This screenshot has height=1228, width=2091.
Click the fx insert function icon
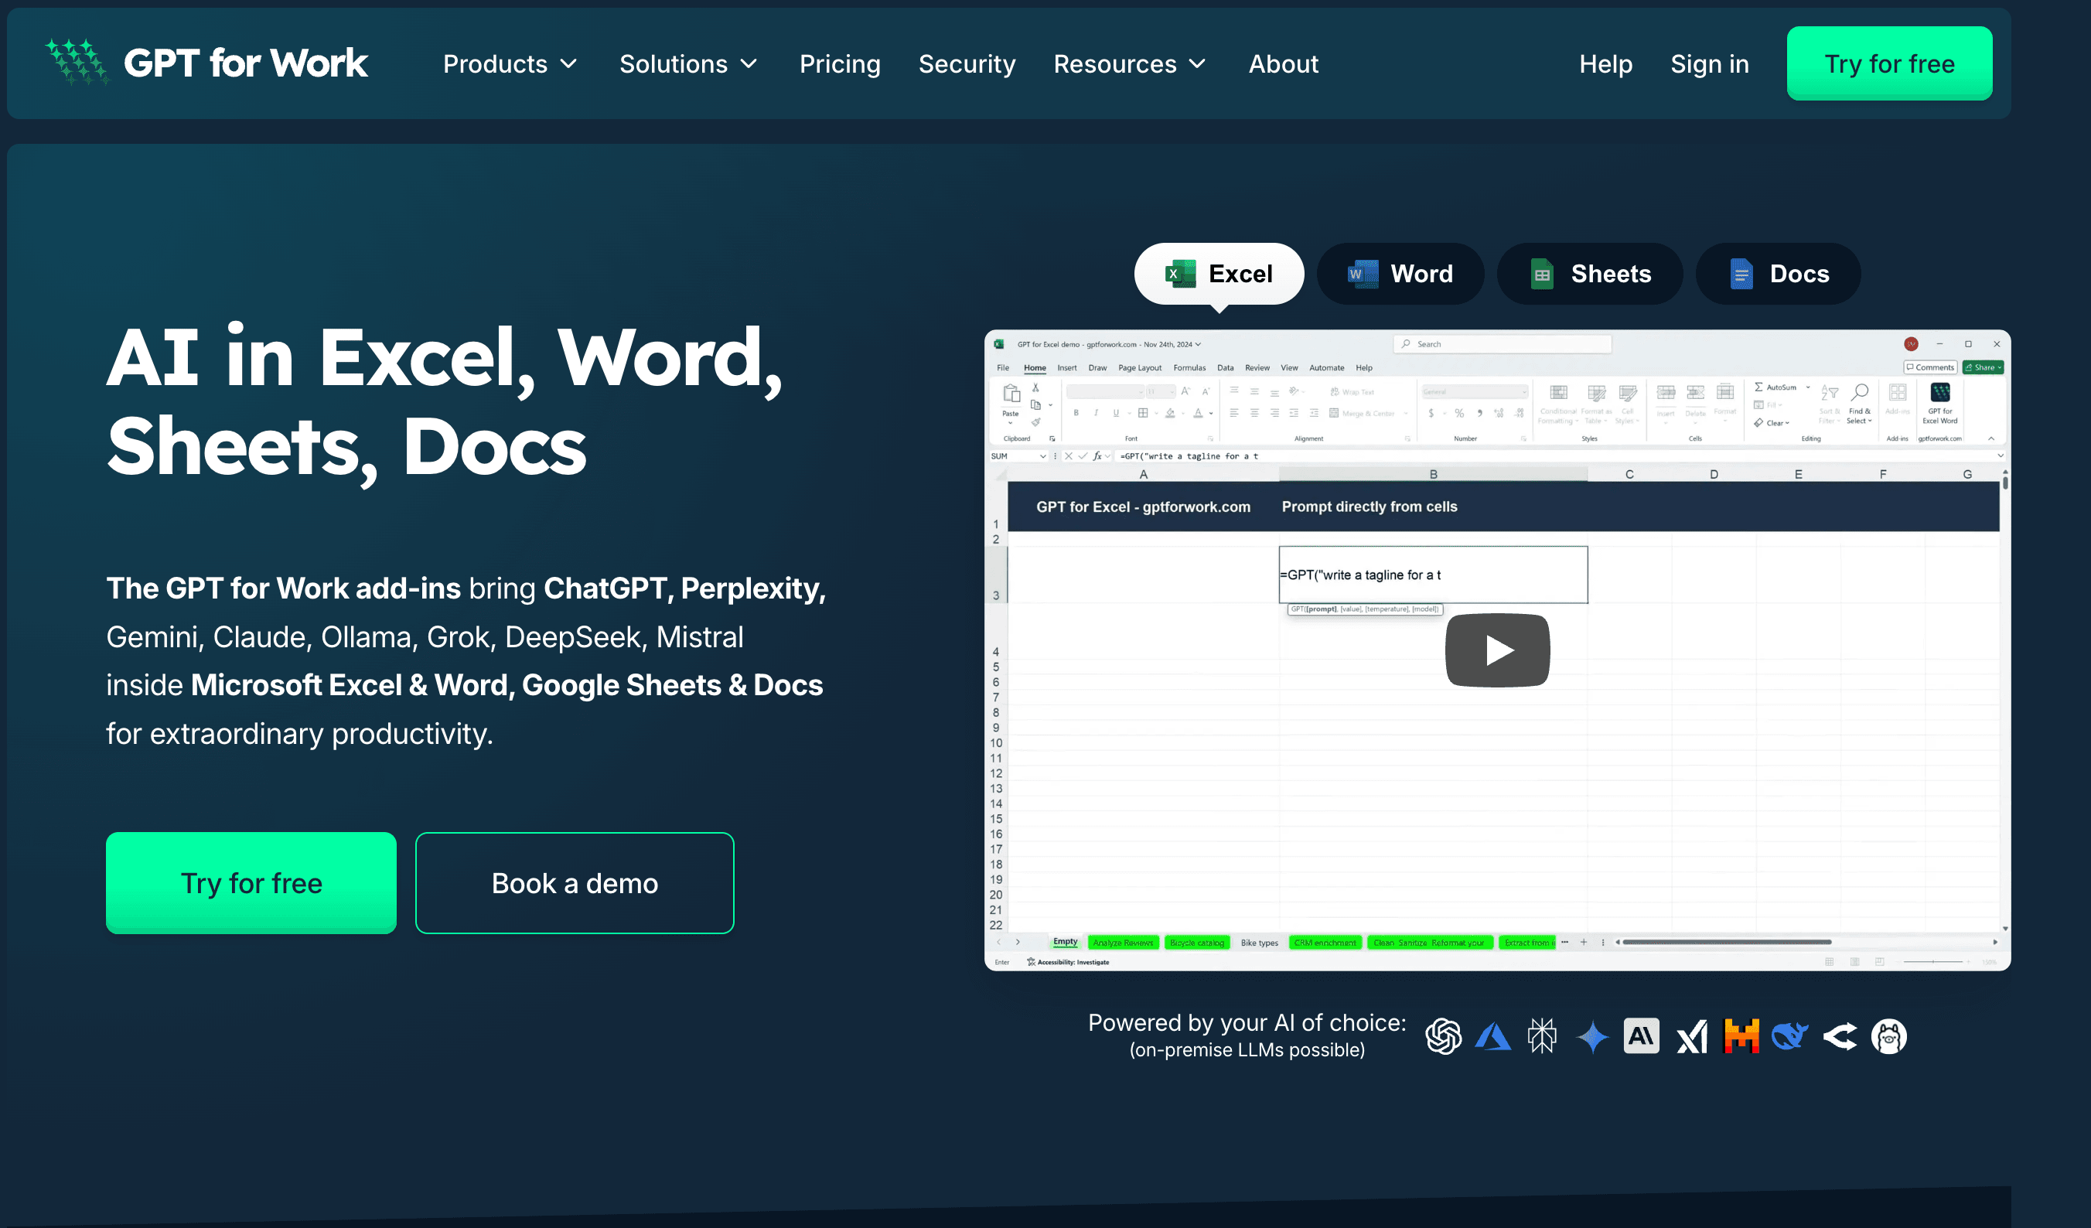pyautogui.click(x=1097, y=456)
